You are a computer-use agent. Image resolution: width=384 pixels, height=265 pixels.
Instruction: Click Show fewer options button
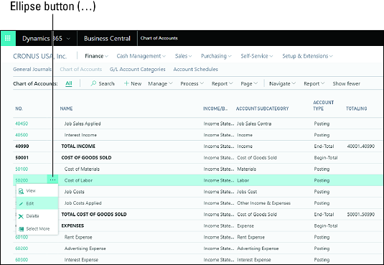click(x=346, y=83)
